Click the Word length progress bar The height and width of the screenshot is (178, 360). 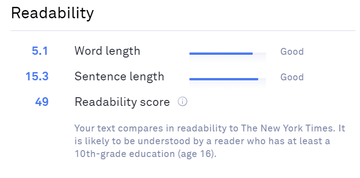click(x=228, y=53)
